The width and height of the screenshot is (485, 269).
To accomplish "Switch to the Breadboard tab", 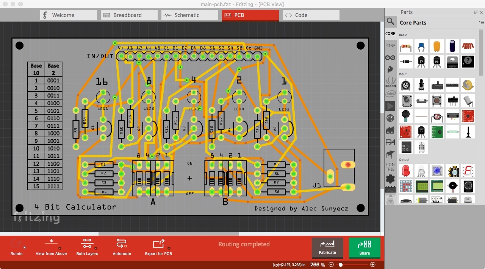I will click(129, 15).
